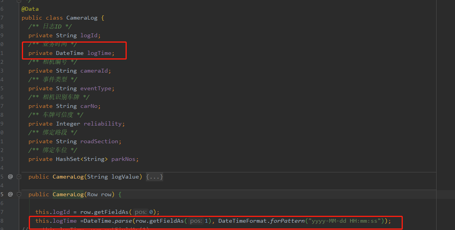Click the @ gutter icon beside CameraLog(Row row)
The height and width of the screenshot is (230, 455).
coord(10,194)
